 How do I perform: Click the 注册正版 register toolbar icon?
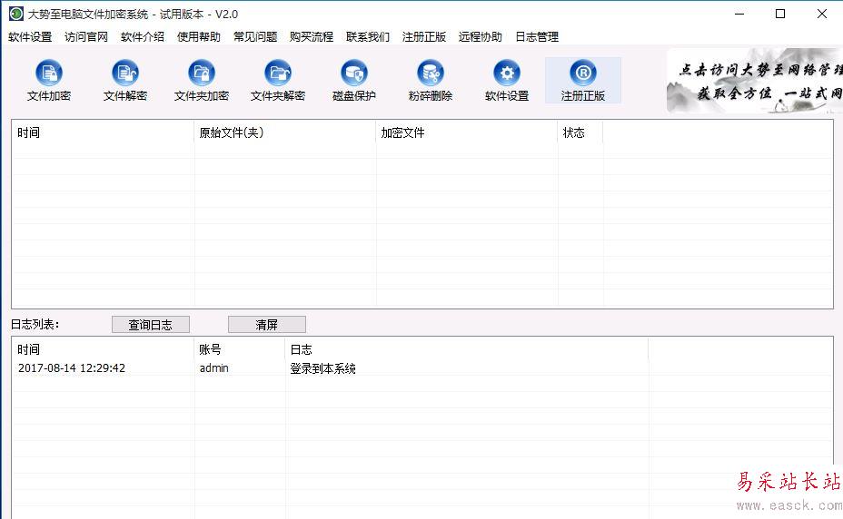point(583,81)
